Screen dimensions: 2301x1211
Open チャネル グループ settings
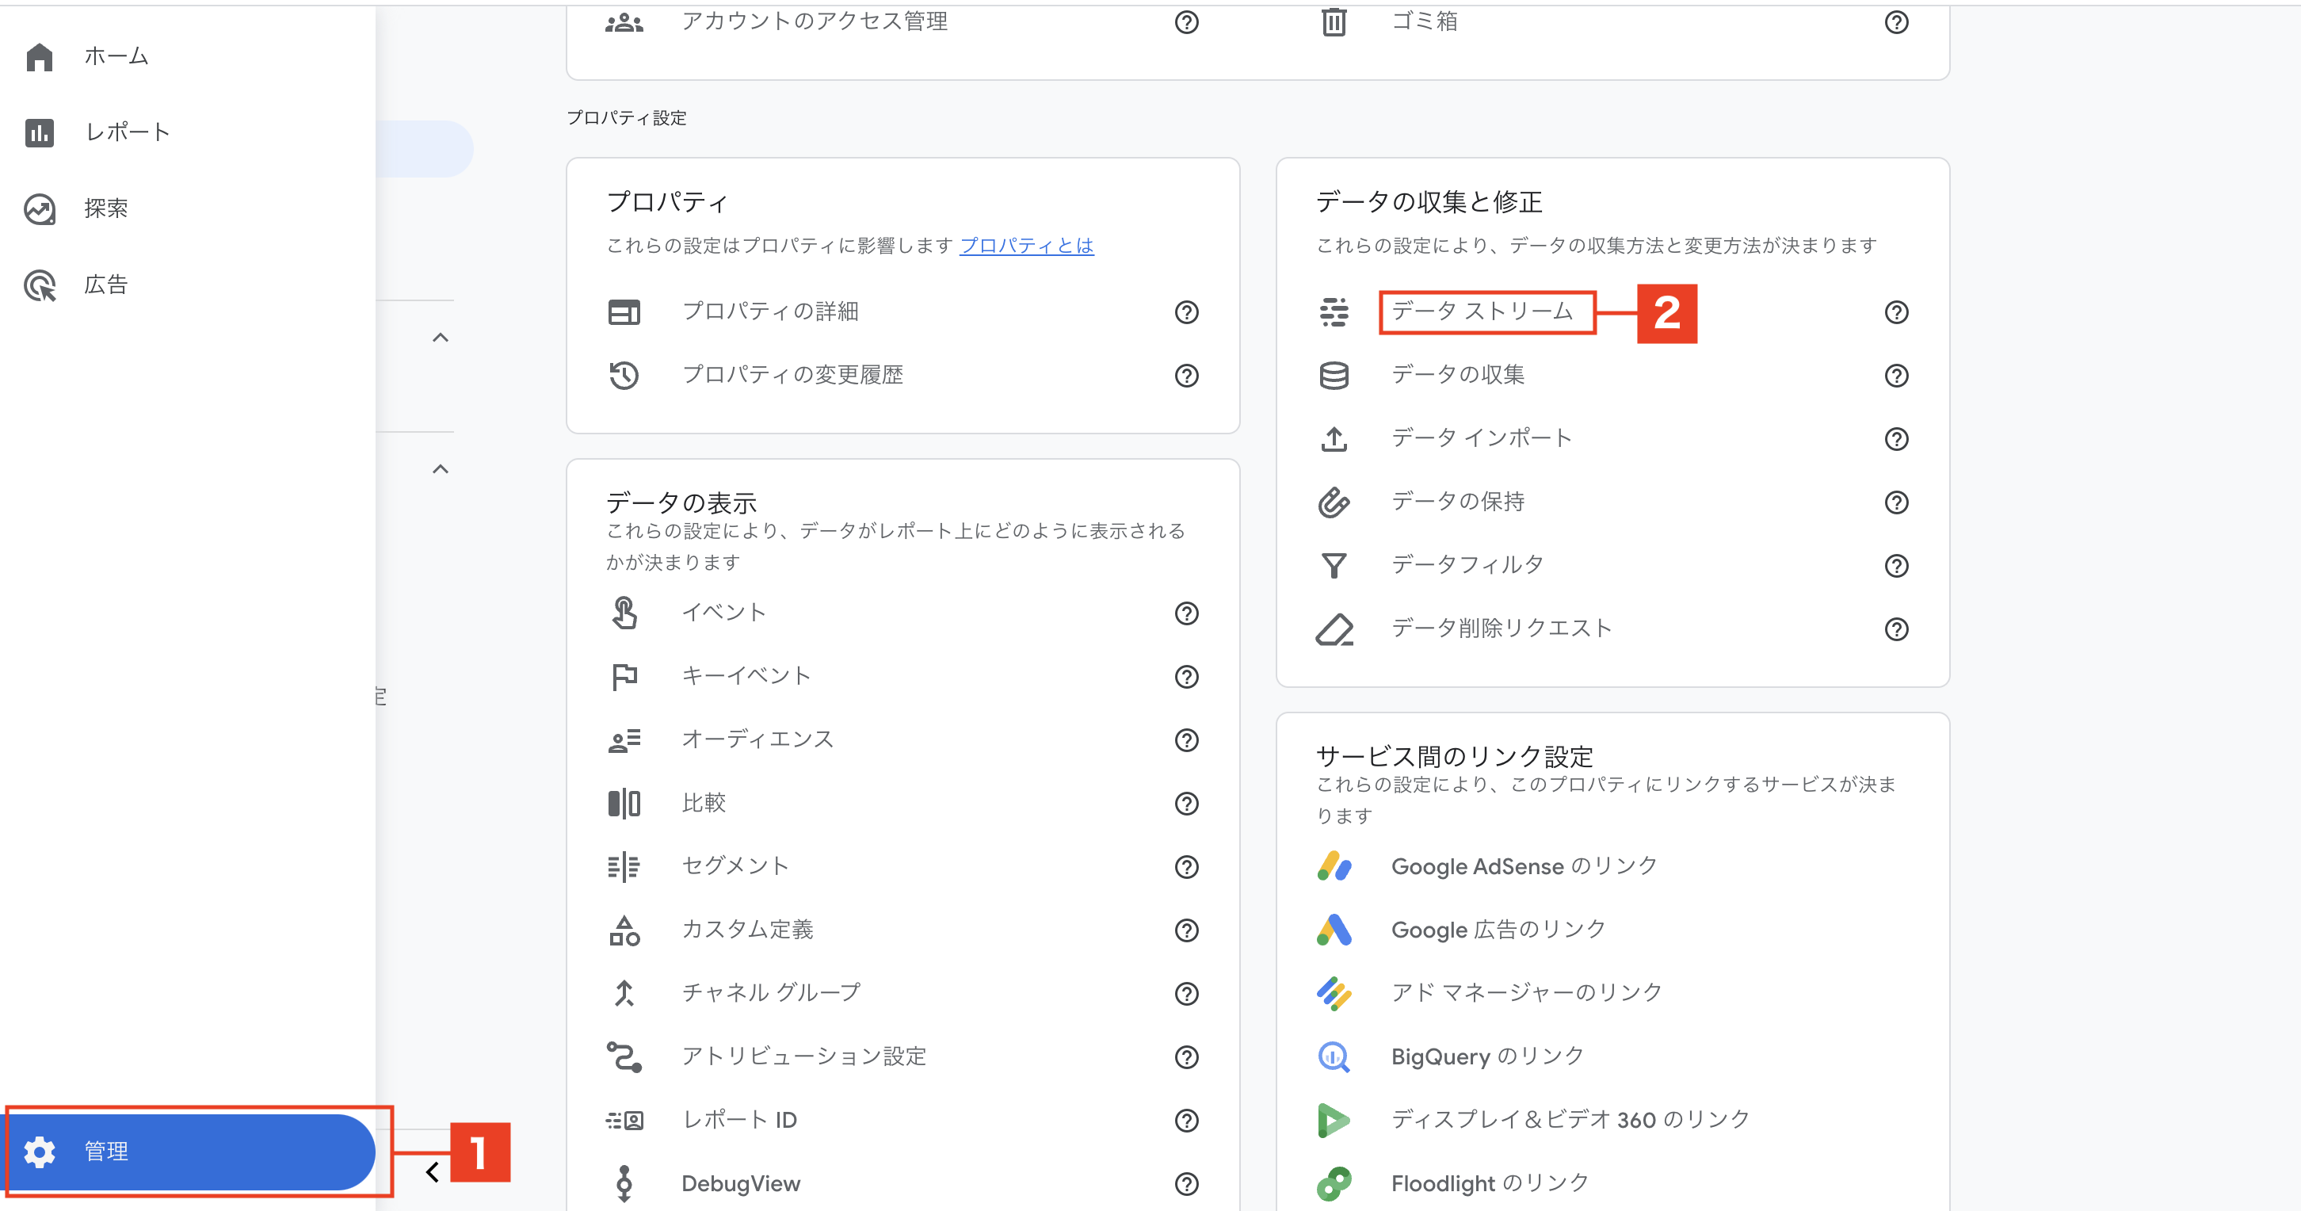771,993
